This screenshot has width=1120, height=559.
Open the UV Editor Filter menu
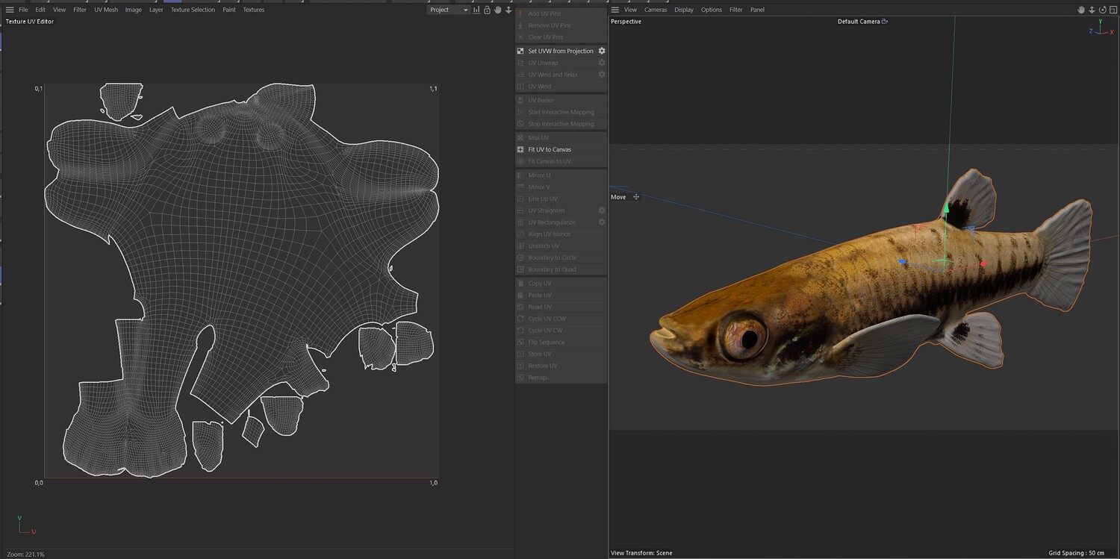(x=80, y=10)
